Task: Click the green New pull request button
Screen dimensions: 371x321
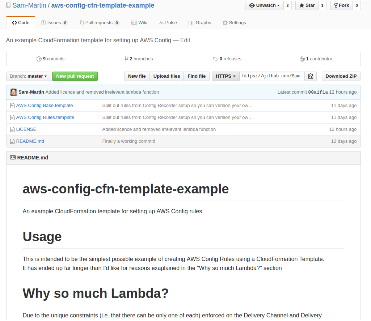Action: tap(75, 76)
